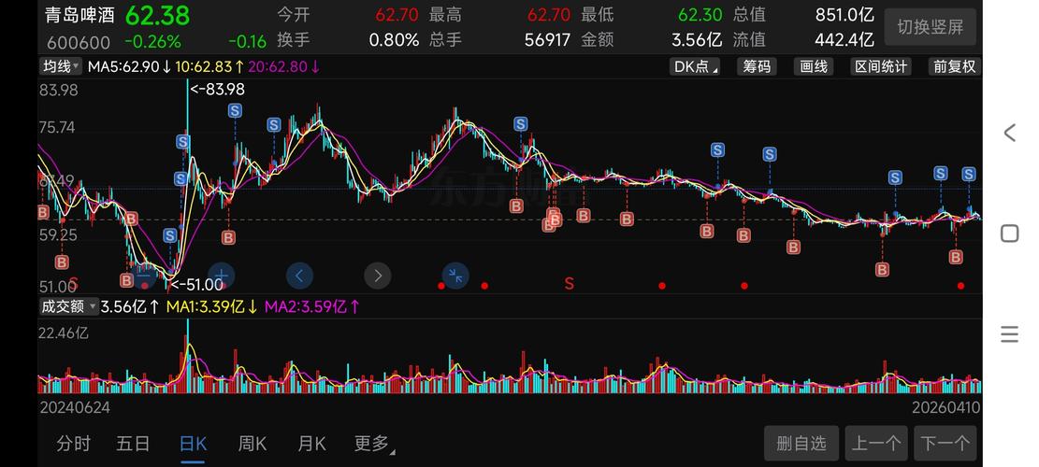Image resolution: width=1039 pixels, height=467 pixels.
Task: Tap stock name 青岛啤酒
Action: (x=79, y=15)
